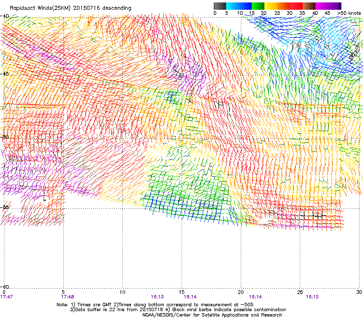Click the blue 10–15 knots legend segment
Screen dimensions: 363x318
[x=245, y=6]
